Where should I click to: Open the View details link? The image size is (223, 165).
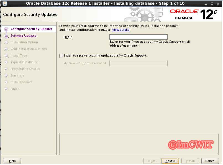click(x=121, y=30)
